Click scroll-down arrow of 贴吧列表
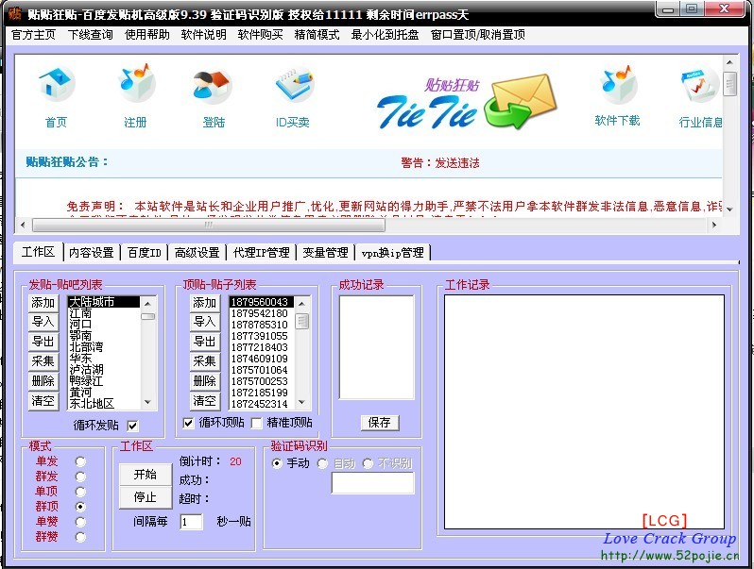Viewport: 754px width, 569px height. tap(148, 402)
